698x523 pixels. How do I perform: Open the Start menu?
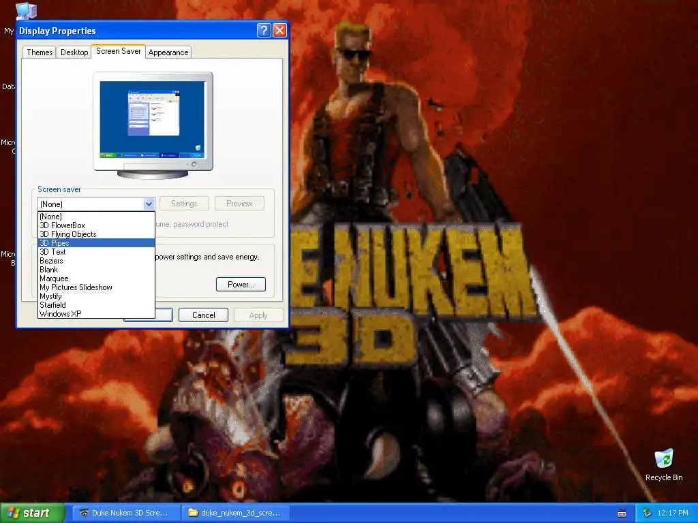(x=32, y=513)
